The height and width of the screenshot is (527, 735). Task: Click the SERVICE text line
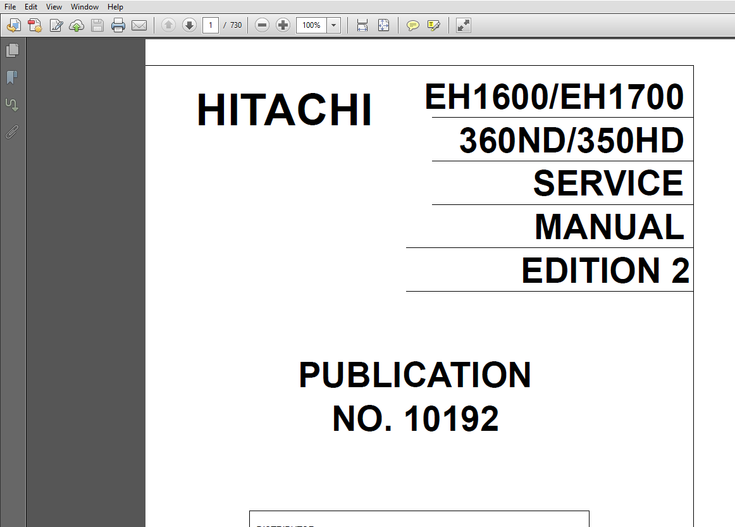(608, 183)
